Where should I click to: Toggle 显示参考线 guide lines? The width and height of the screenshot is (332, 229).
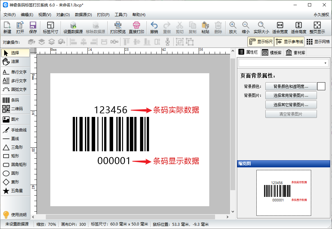click(x=289, y=42)
